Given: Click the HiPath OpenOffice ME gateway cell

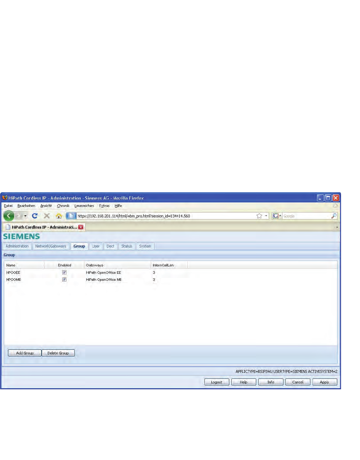Looking at the screenshot, I should pos(104,279).
